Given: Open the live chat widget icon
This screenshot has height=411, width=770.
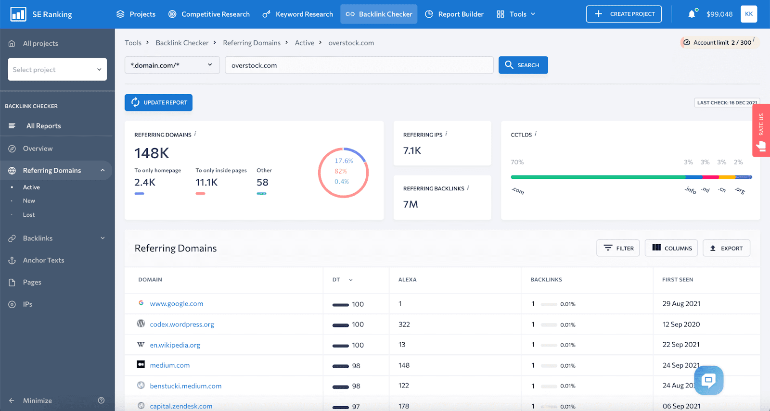Looking at the screenshot, I should (709, 380).
